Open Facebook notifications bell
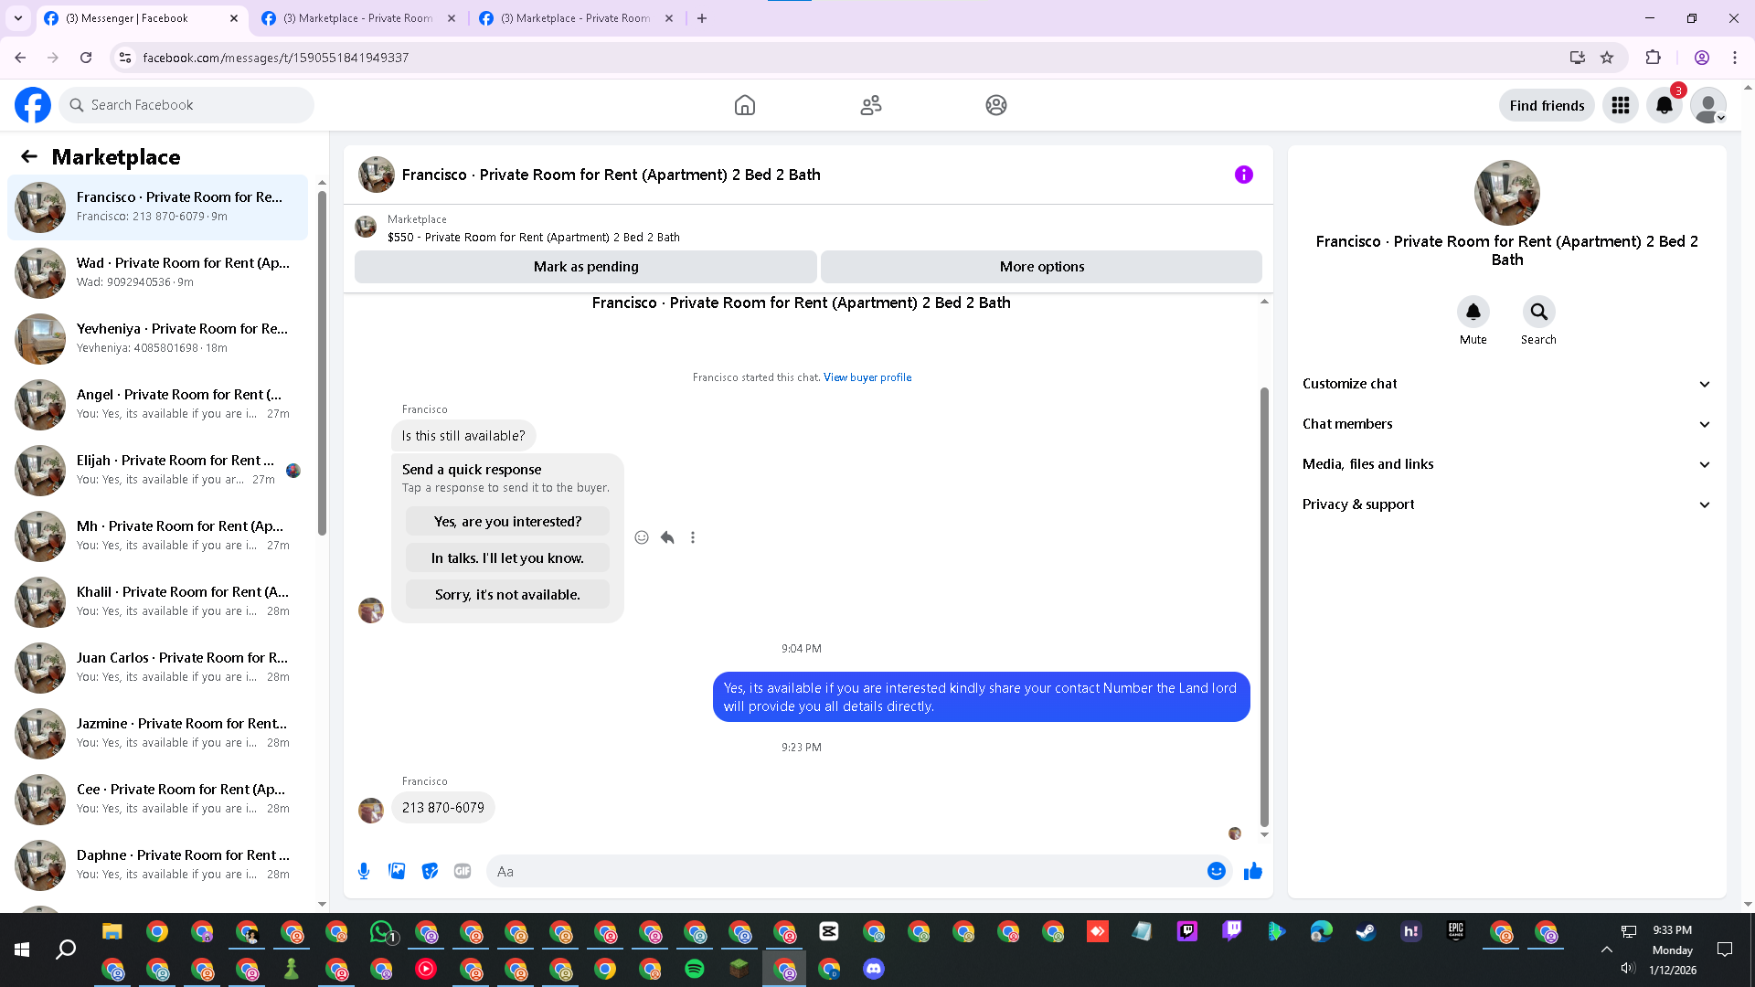The width and height of the screenshot is (1755, 987). point(1665,105)
